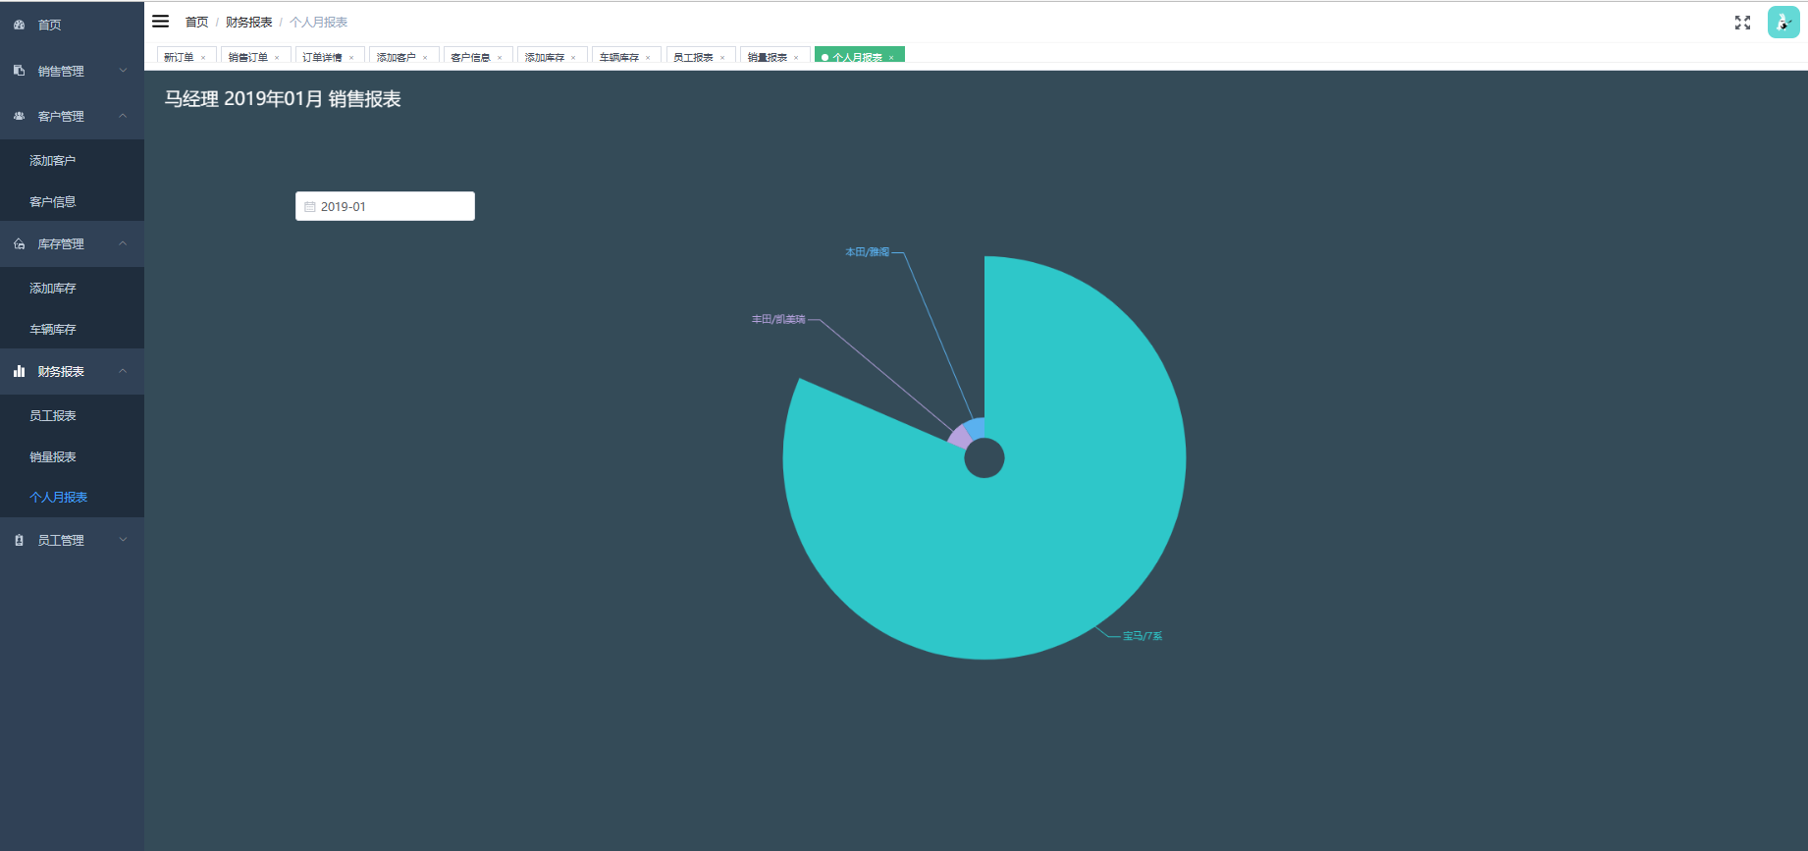Click the 马经理 2019年01月 销售报表 title
1808x851 pixels.
[283, 99]
